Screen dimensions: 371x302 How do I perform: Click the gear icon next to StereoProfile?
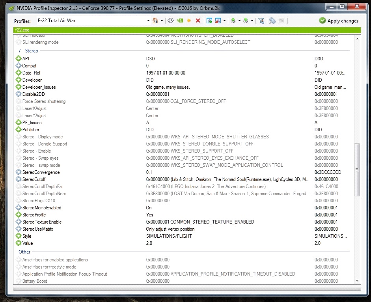click(x=19, y=214)
